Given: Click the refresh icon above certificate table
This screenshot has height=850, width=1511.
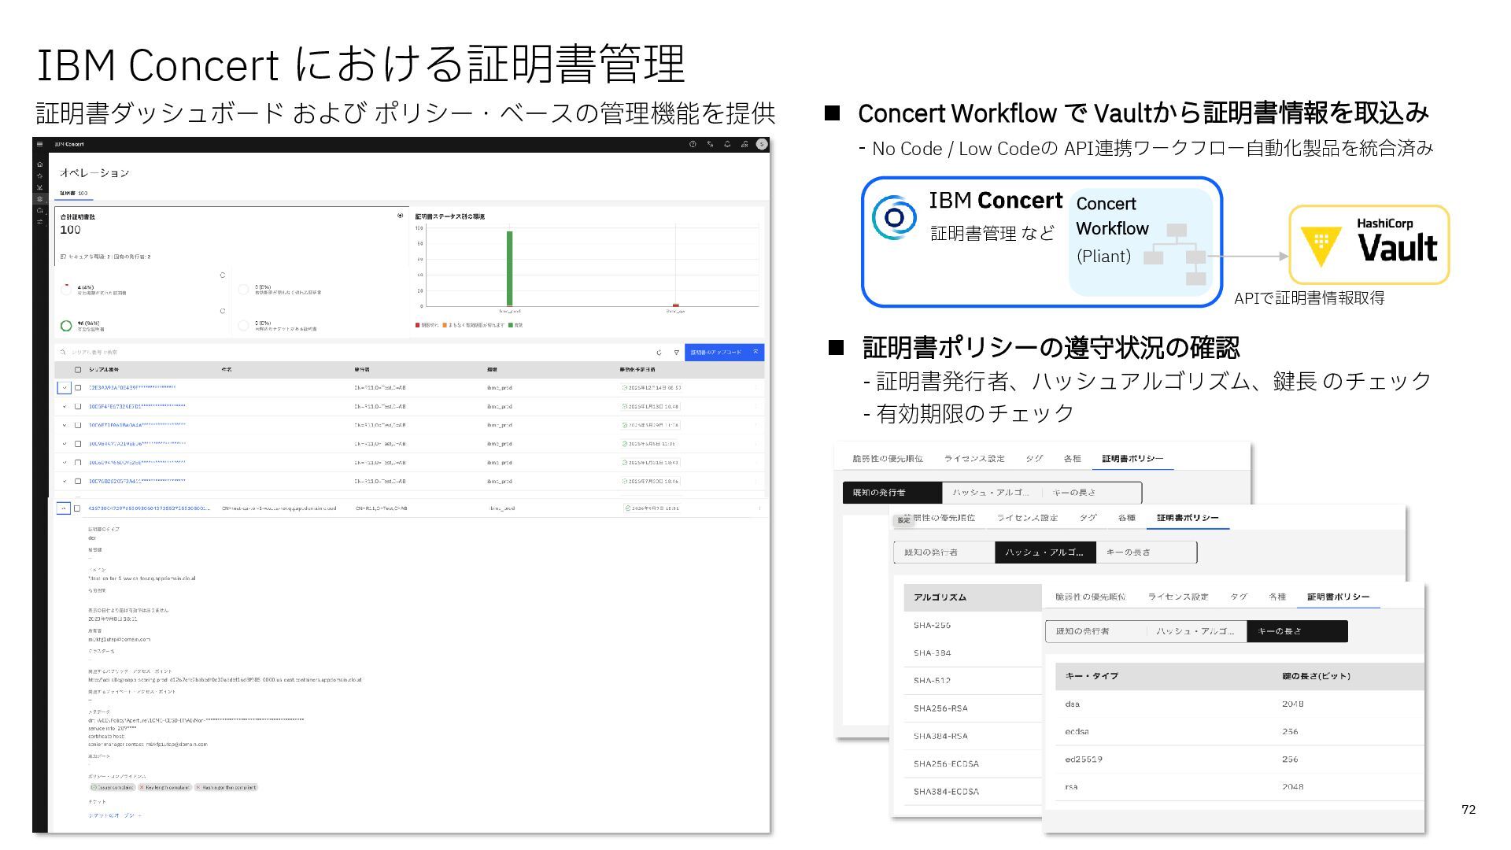Looking at the screenshot, I should click(x=659, y=353).
